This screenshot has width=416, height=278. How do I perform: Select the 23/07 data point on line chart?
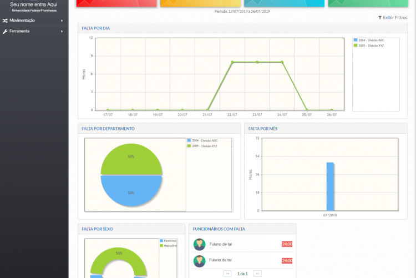257,62
